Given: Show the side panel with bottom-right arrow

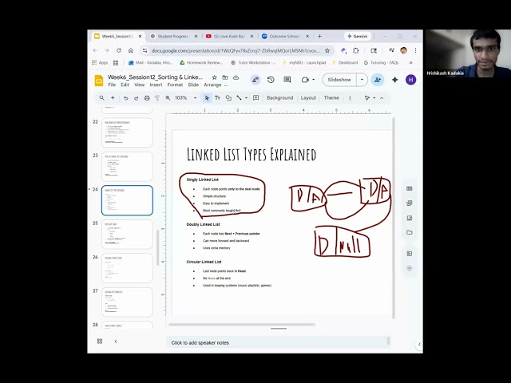Looking at the screenshot, I should point(419,344).
